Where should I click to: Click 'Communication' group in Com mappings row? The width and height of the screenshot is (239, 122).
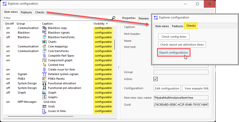[28, 46]
